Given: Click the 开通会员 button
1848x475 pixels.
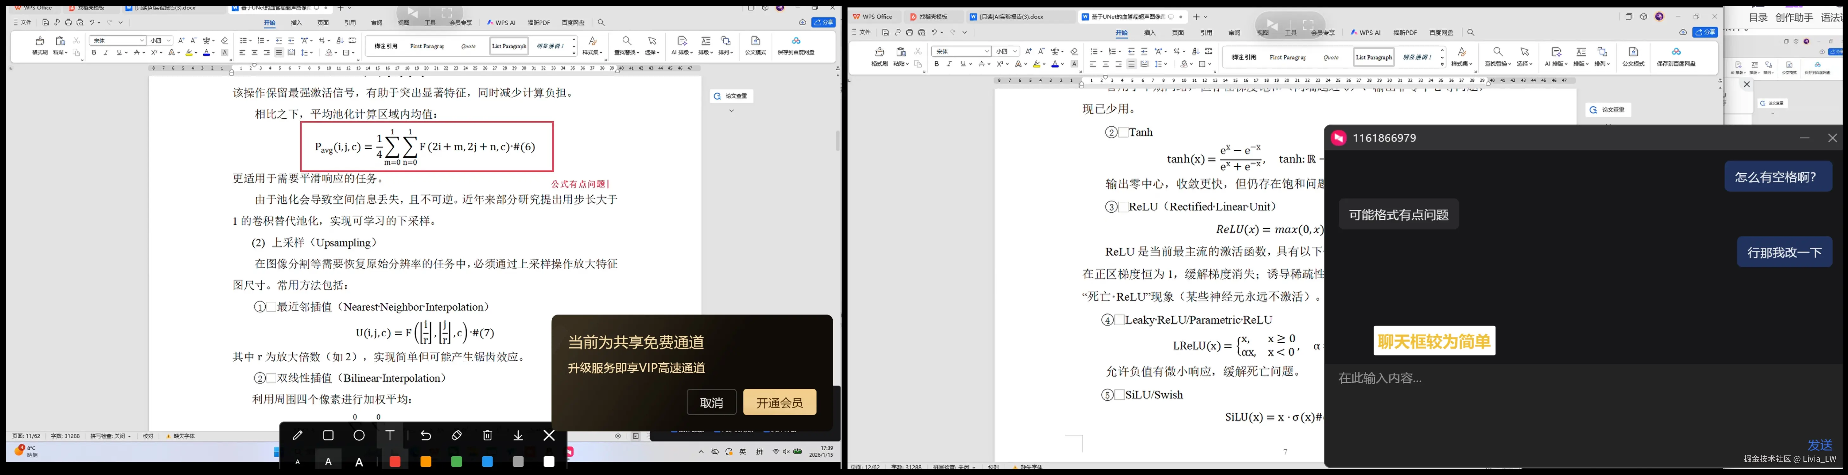Looking at the screenshot, I should (779, 402).
